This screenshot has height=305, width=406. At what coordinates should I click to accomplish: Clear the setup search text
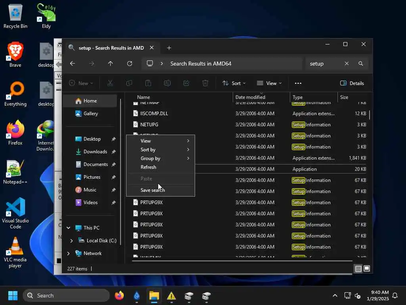(347, 64)
